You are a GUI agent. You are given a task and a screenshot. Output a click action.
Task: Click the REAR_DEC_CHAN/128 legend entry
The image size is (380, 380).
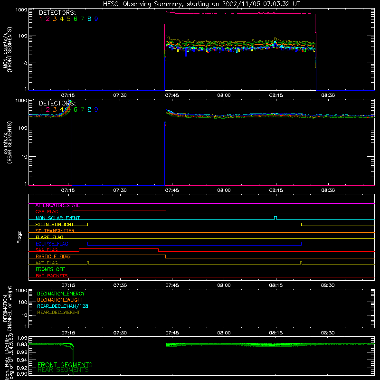pyautogui.click(x=63, y=306)
